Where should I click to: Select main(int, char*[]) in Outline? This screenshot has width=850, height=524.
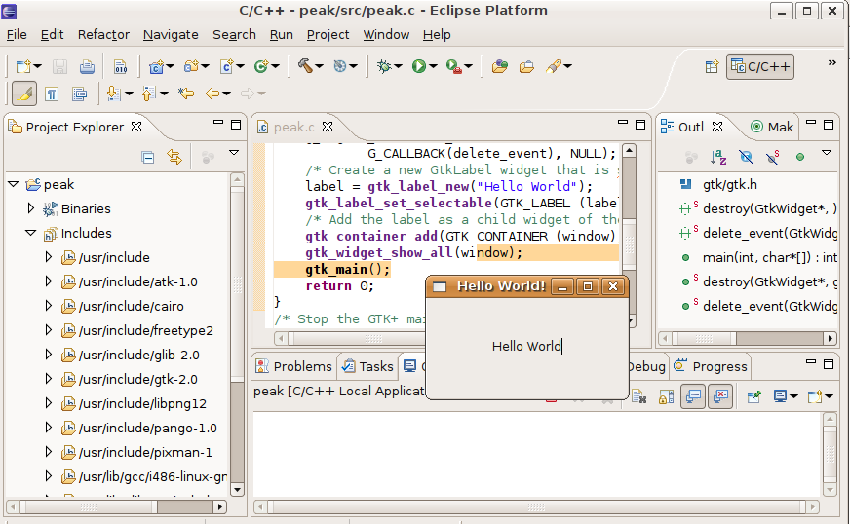pyautogui.click(x=770, y=257)
